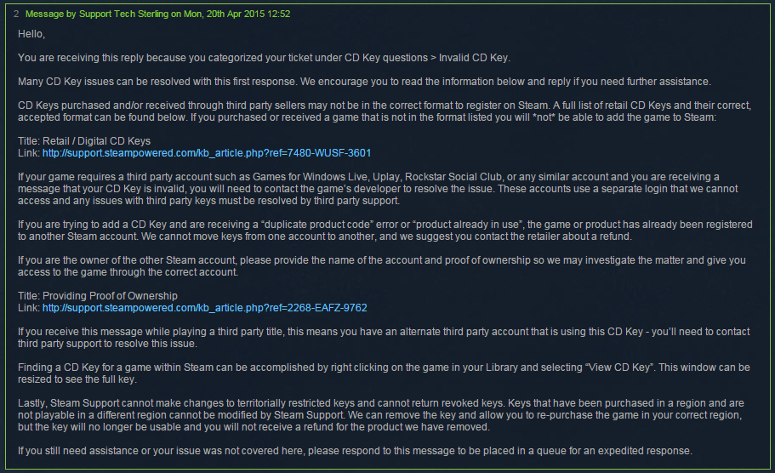Click the 'Title: Providing Proof of Ownership' text
The width and height of the screenshot is (775, 473).
(97, 296)
